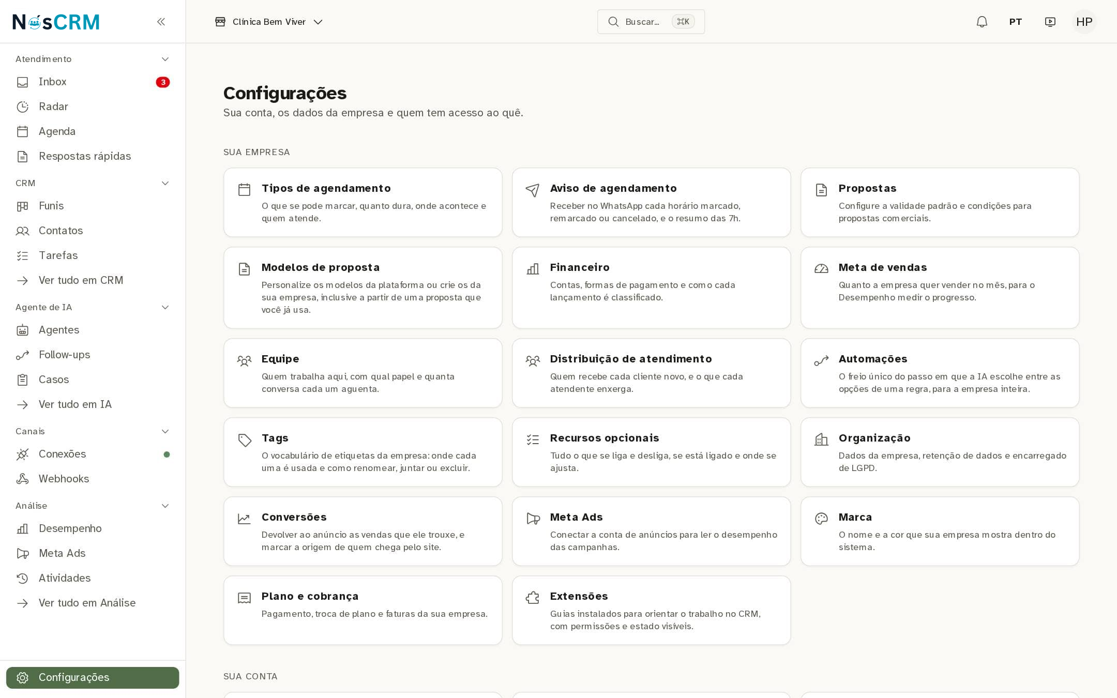Follow the Ver tudo em IA link

93,404
